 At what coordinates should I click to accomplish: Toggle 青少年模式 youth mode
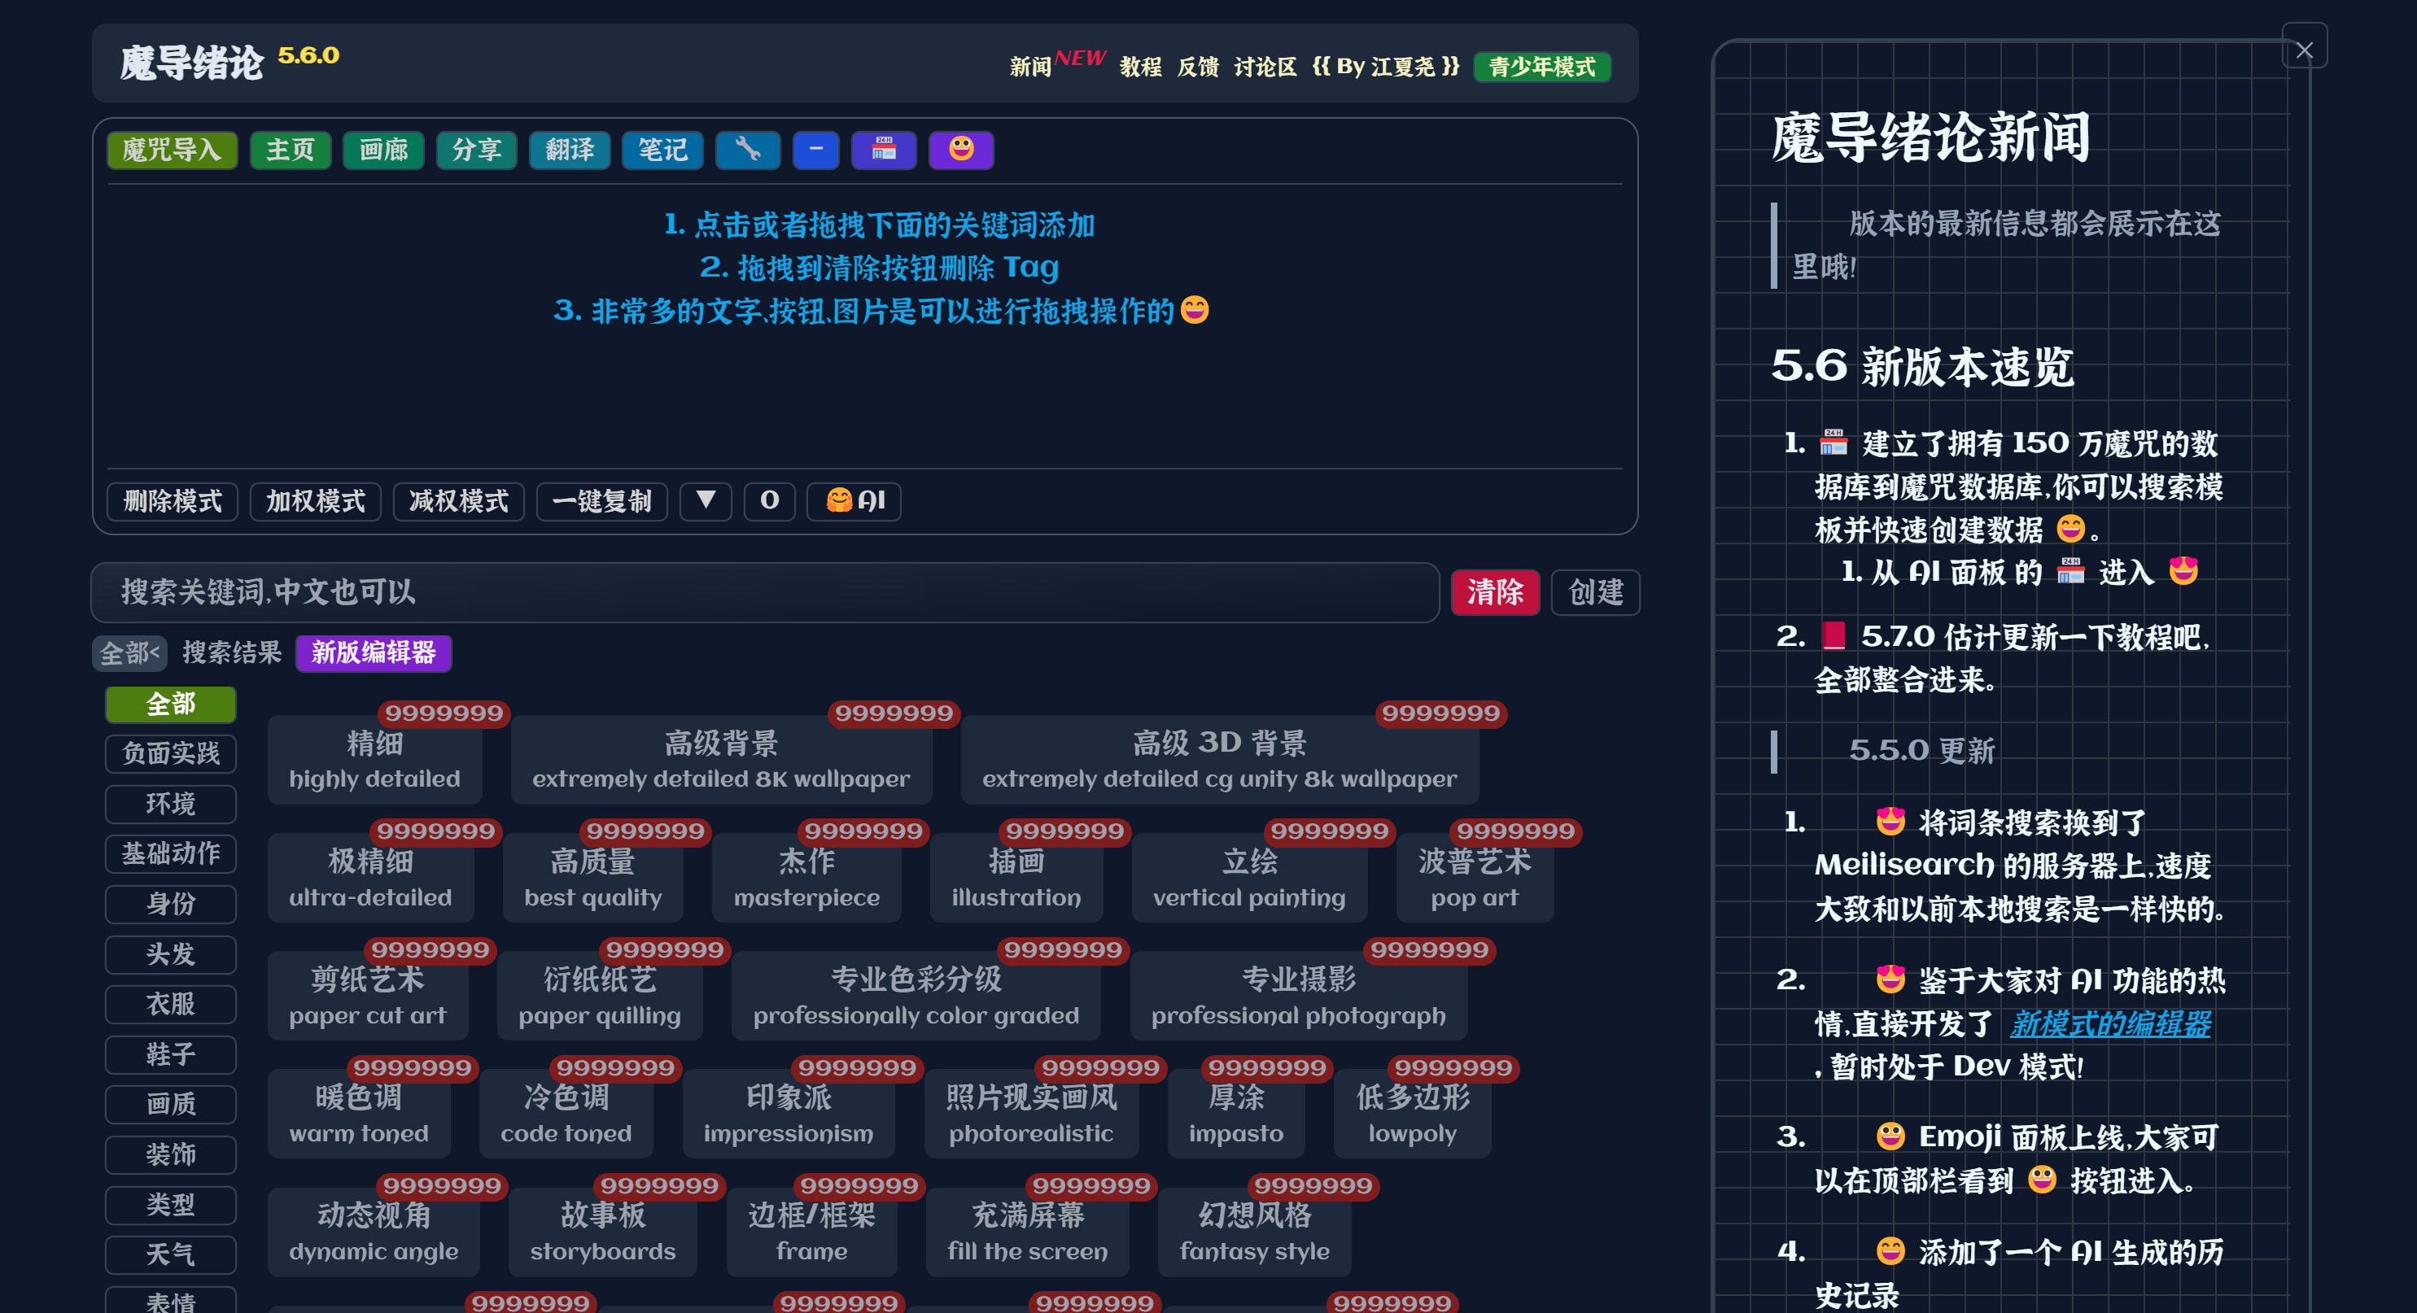point(1541,67)
